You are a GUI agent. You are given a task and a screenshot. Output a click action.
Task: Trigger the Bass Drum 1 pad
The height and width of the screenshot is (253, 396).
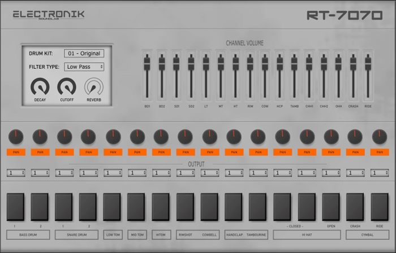(15, 207)
